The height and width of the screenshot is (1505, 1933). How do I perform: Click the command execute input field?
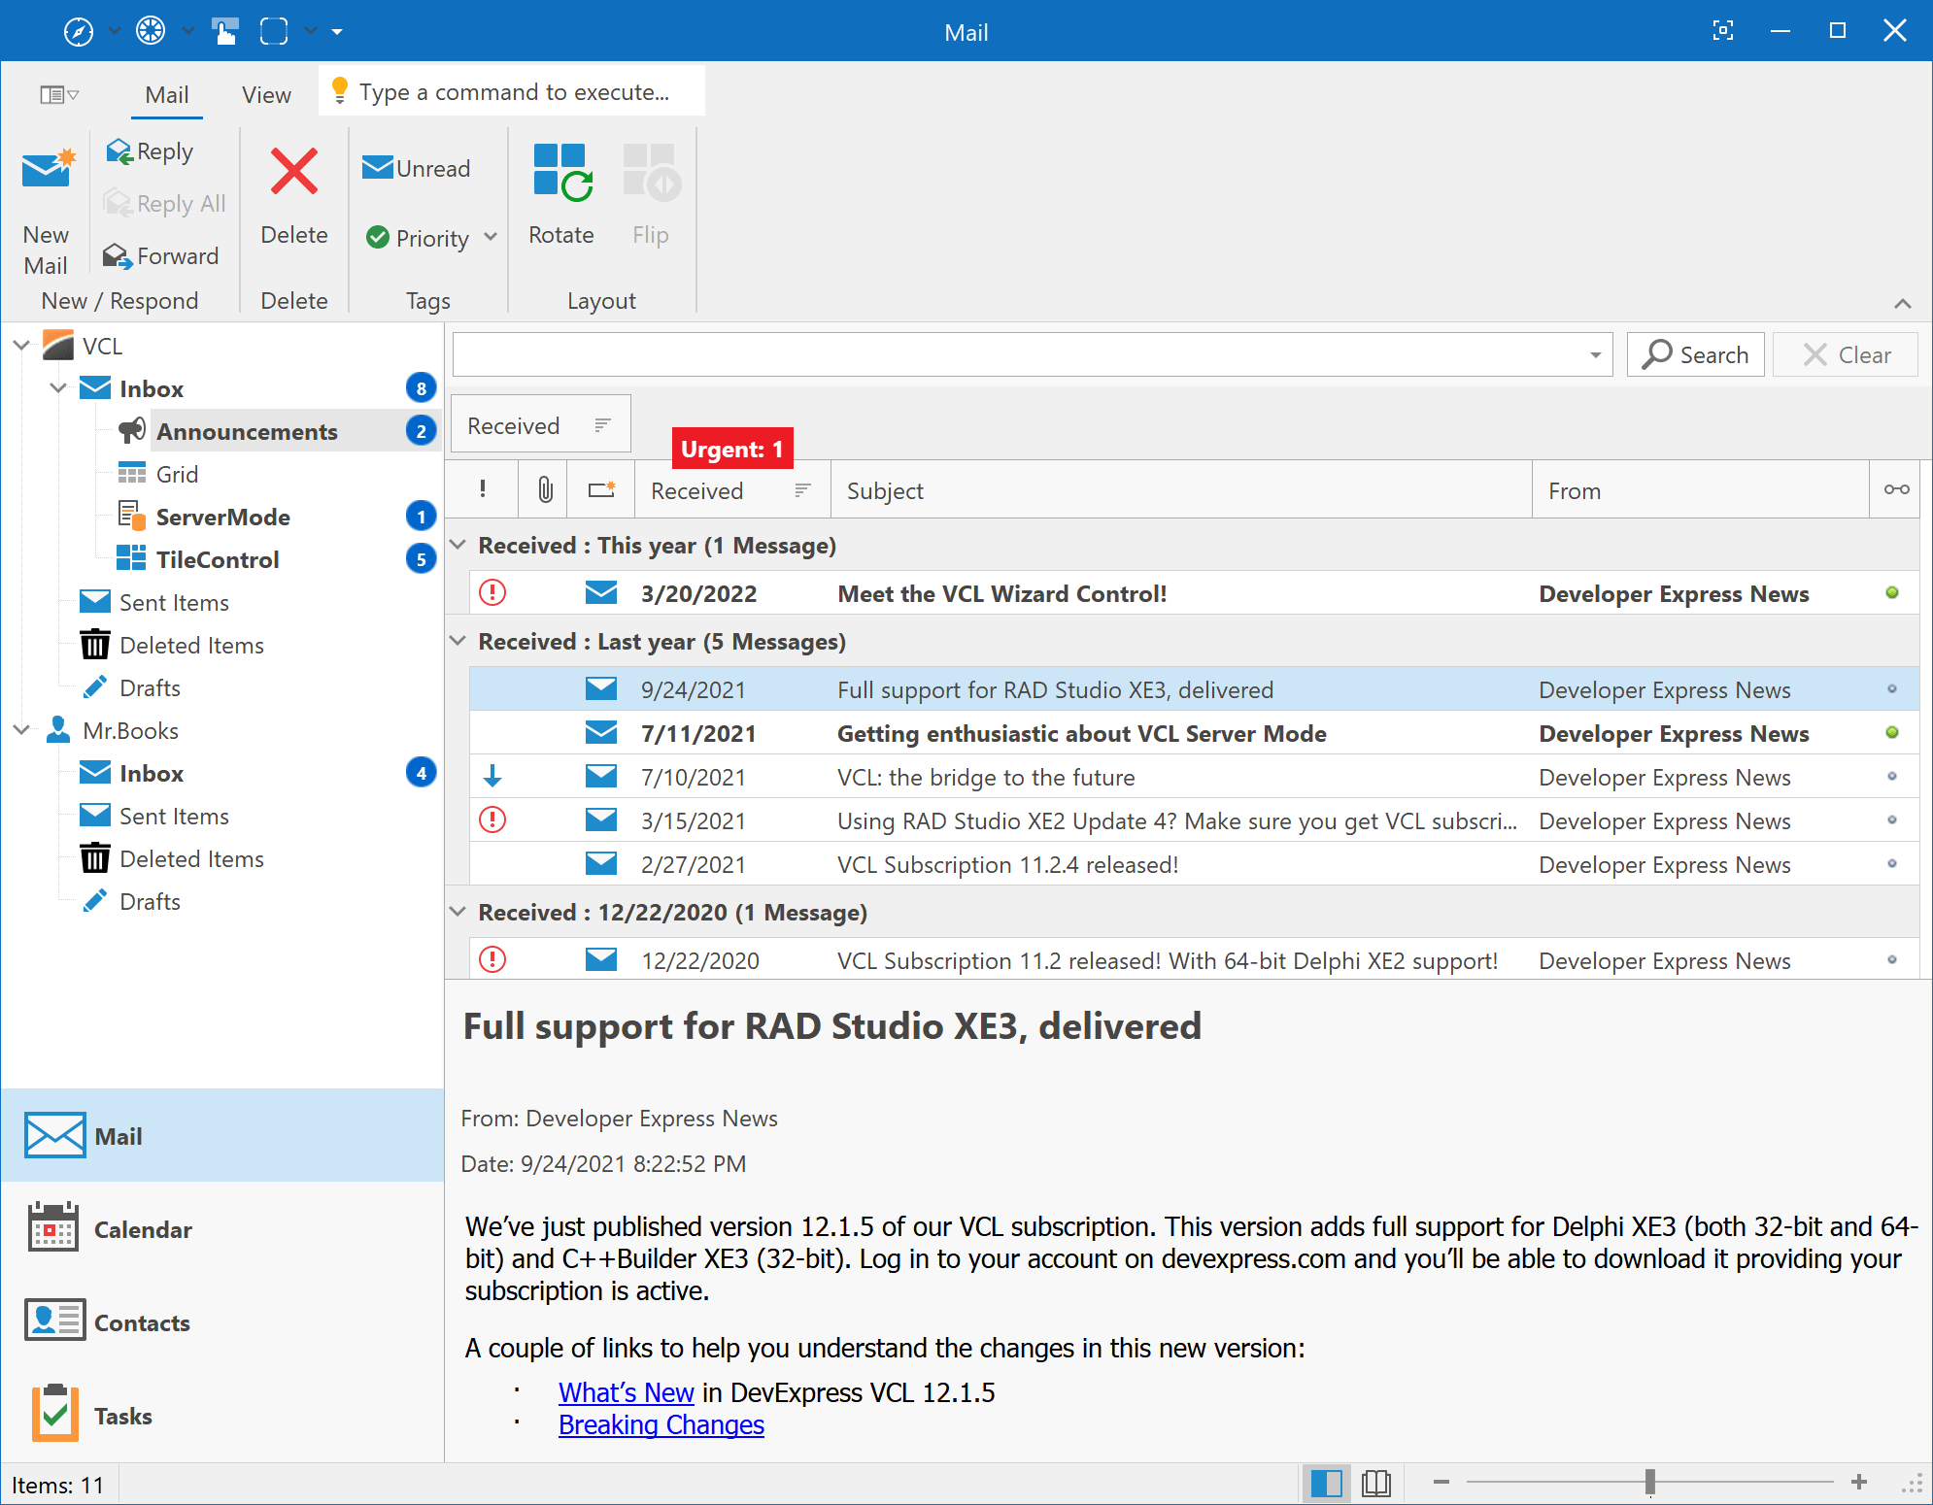click(513, 90)
